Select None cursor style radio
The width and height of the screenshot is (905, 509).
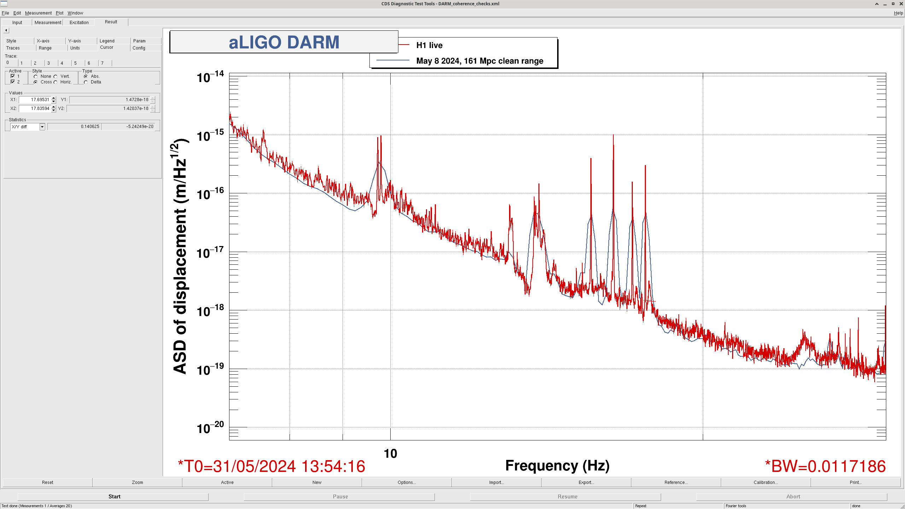pyautogui.click(x=36, y=76)
